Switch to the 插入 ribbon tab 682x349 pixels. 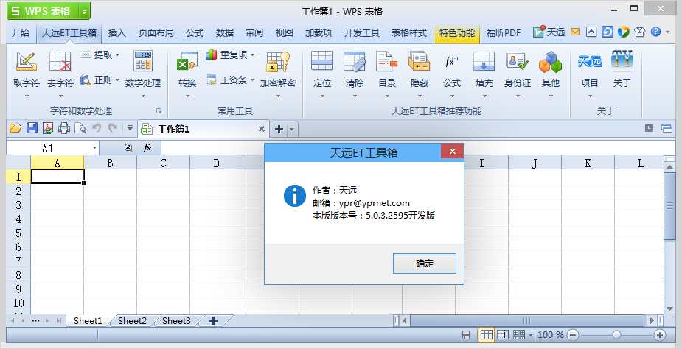click(116, 32)
